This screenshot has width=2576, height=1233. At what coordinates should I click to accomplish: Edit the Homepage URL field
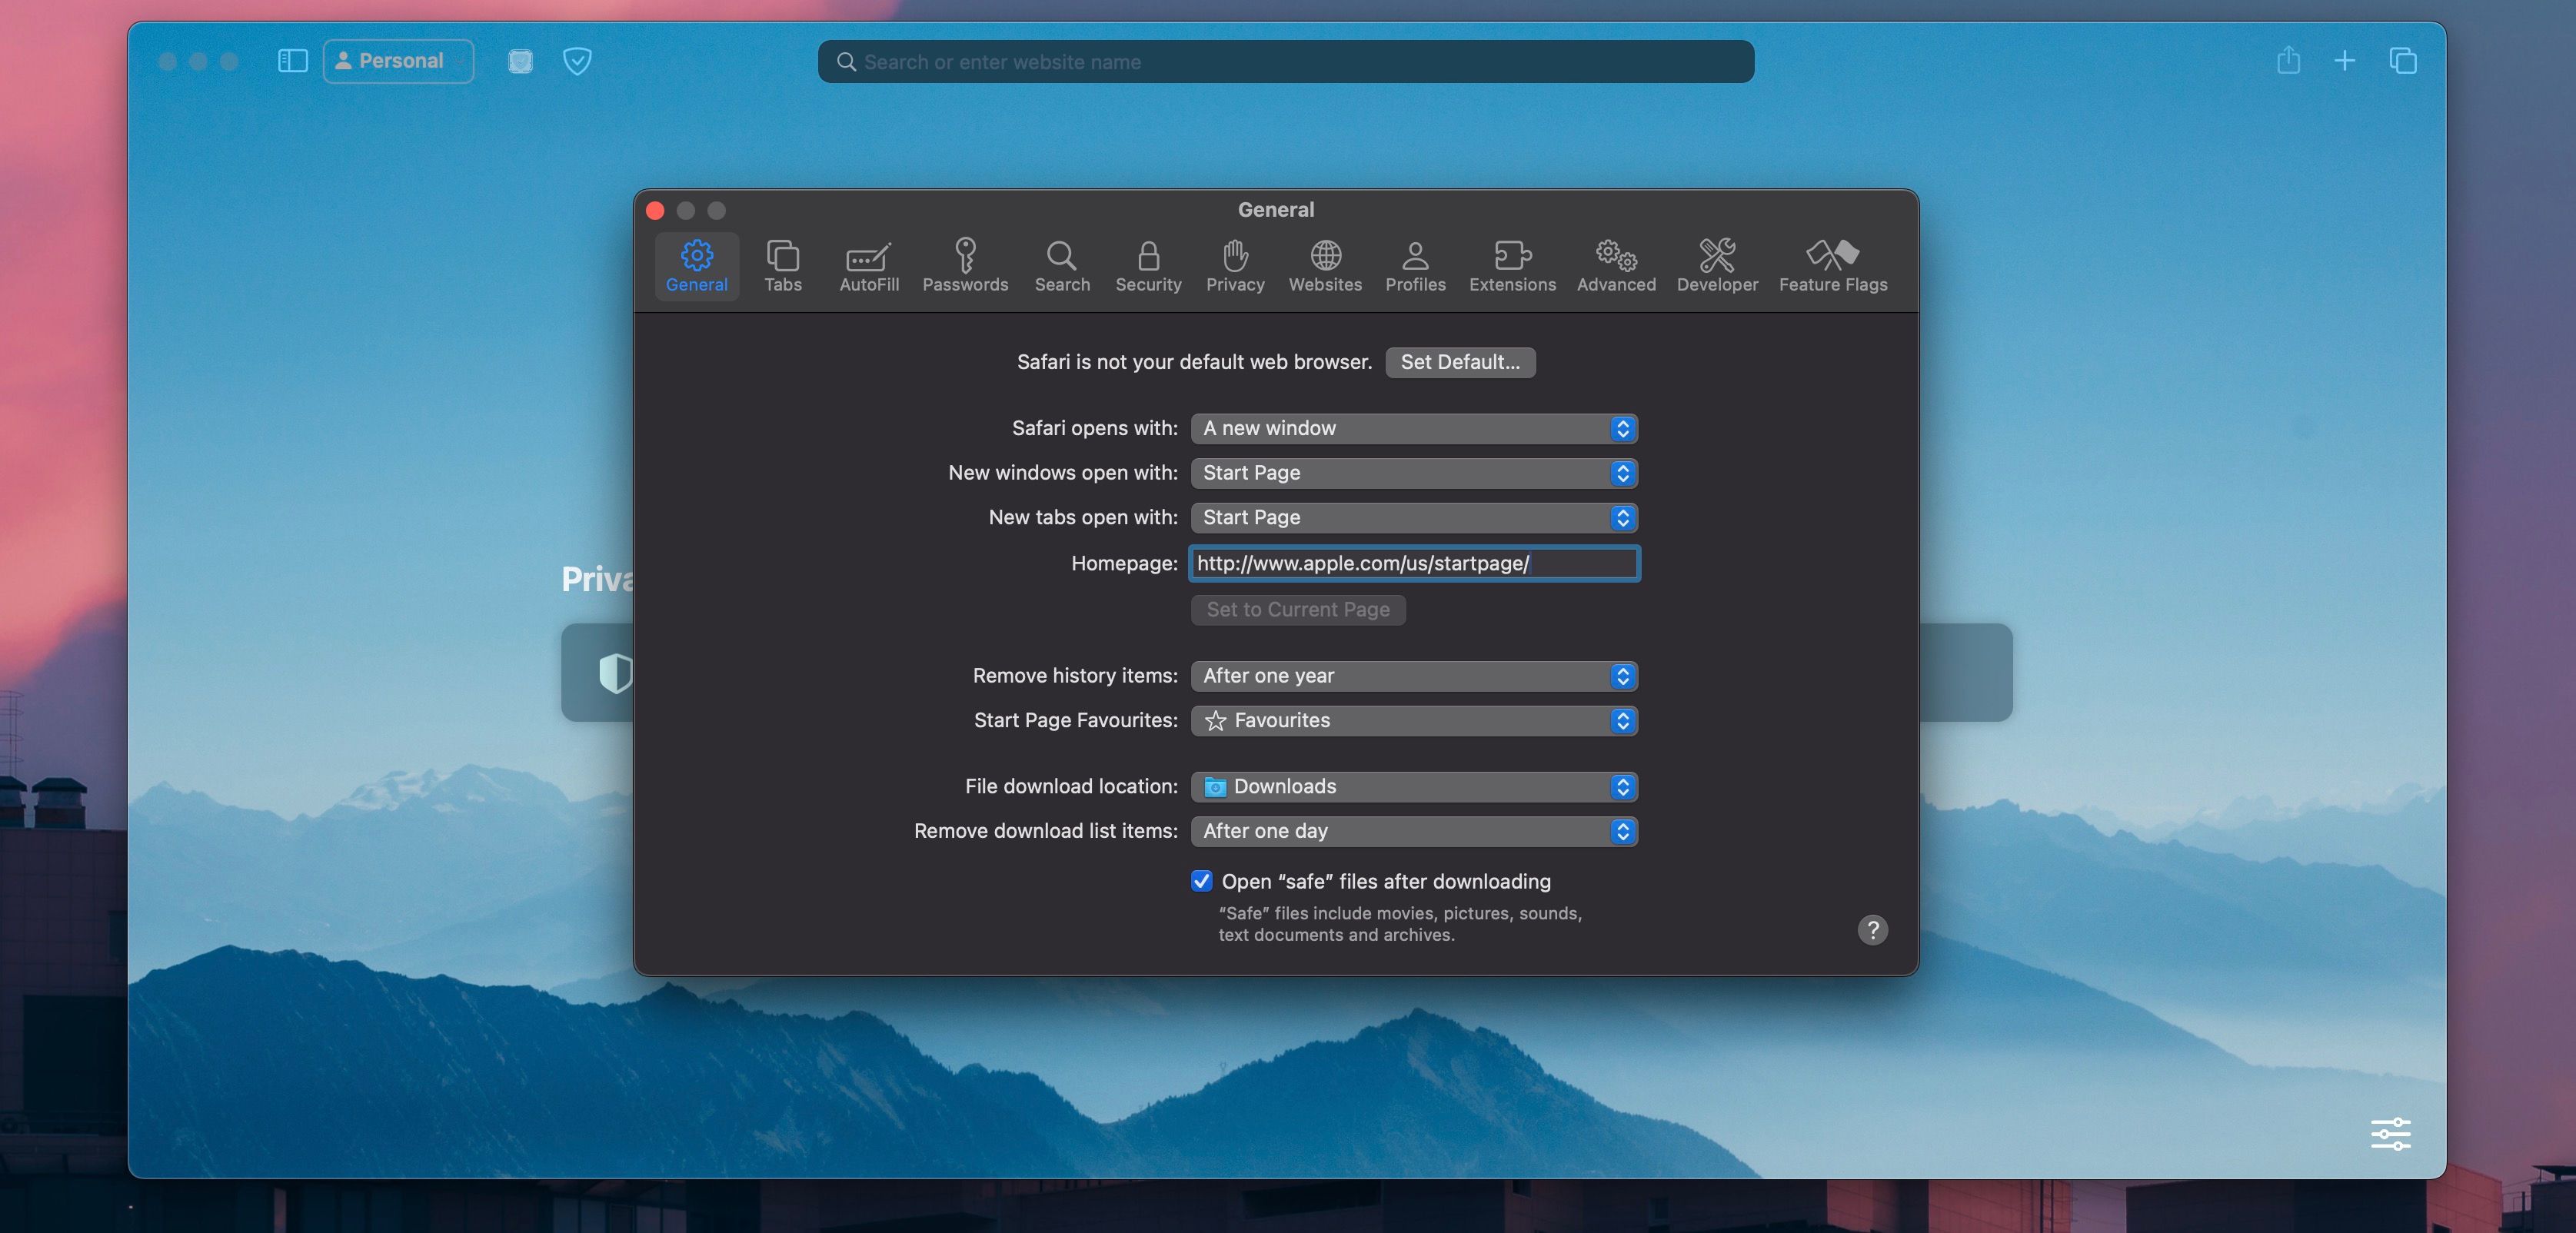[x=1413, y=563]
